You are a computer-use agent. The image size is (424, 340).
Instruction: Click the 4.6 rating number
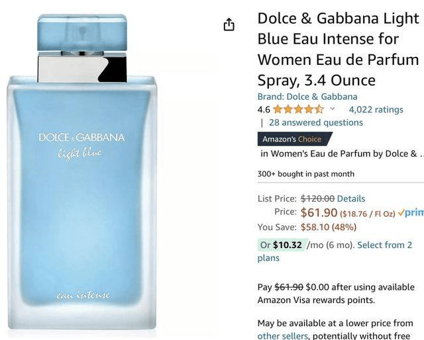(x=264, y=109)
